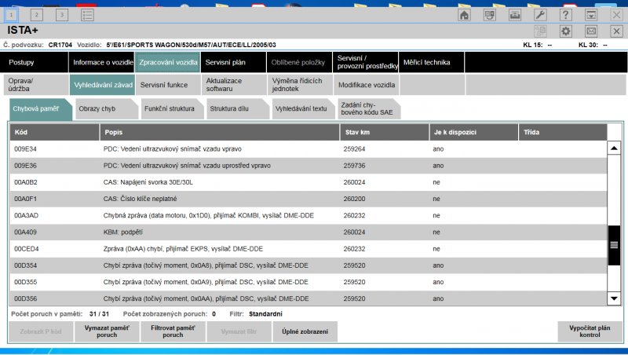Image resolution: width=628 pixels, height=355 pixels.
Task: Switch to Funkční struktura tab
Action: pos(172,108)
